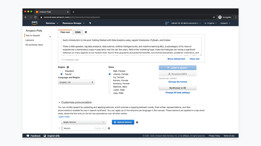Open the Services dropdown
This screenshot has height=146, width=261.
(x=52, y=23)
